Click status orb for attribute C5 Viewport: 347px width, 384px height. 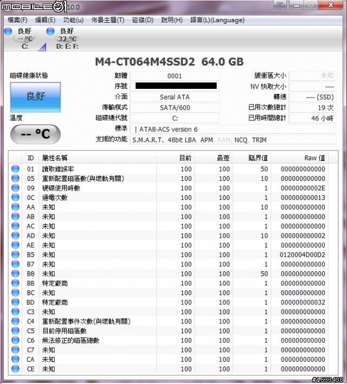[15, 331]
